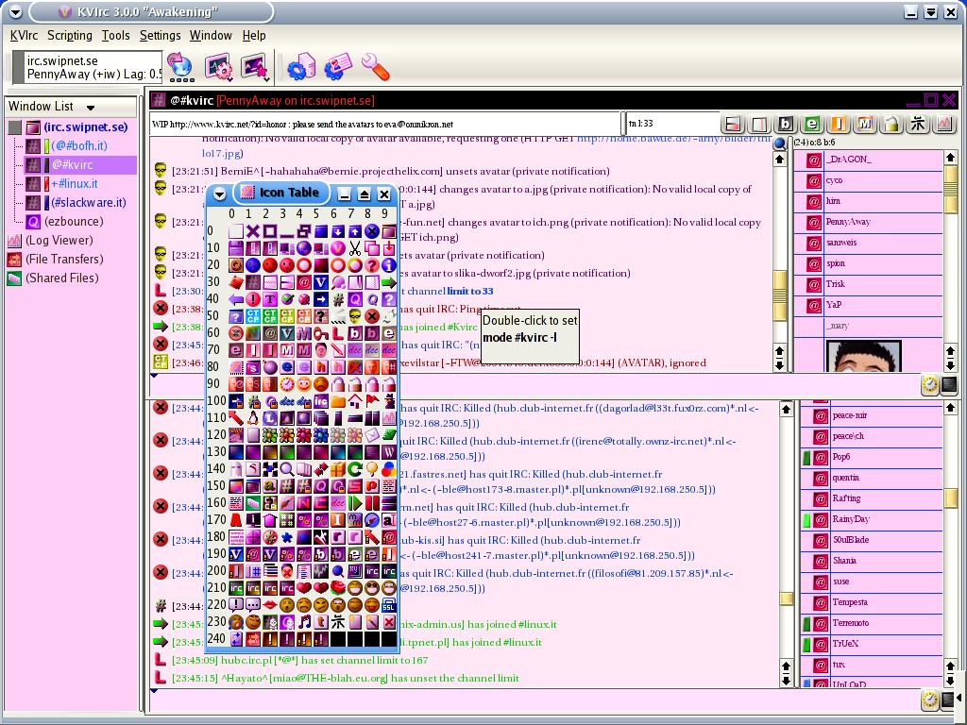The width and height of the screenshot is (967, 725).
Task: Select the yellow skull icon in row 50
Action: click(355, 316)
